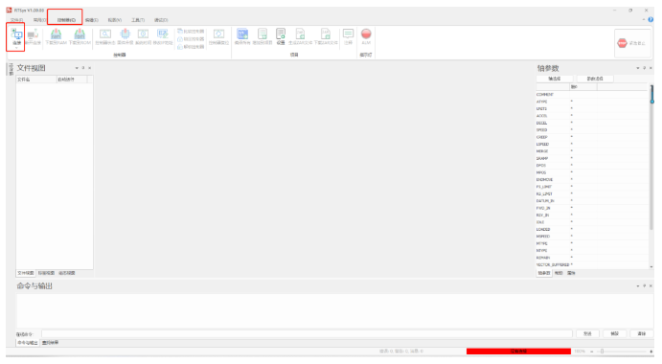This screenshot has width=662, height=364.
Task: Select the Download to RAM icon
Action: pyautogui.click(x=56, y=36)
